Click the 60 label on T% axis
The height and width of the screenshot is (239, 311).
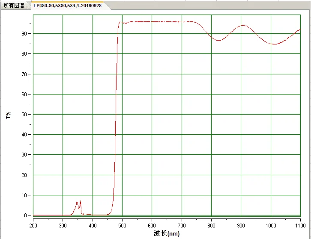click(x=24, y=94)
